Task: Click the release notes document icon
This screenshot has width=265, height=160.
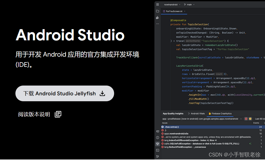Action: [x=58, y=114]
